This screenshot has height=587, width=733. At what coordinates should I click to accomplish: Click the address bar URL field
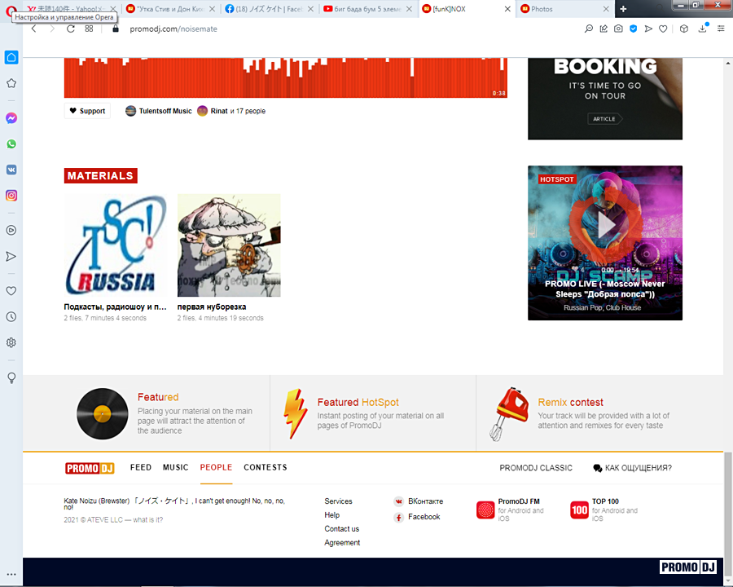(x=326, y=29)
